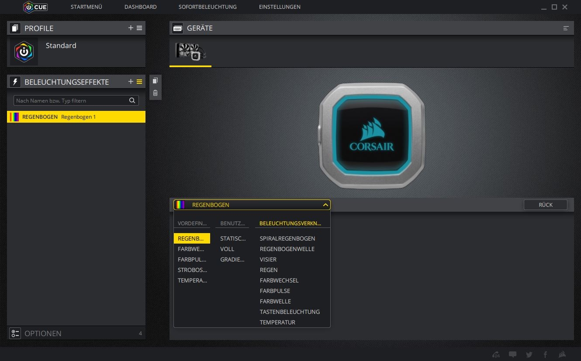Open the STARTMENÜ tab

[86, 7]
